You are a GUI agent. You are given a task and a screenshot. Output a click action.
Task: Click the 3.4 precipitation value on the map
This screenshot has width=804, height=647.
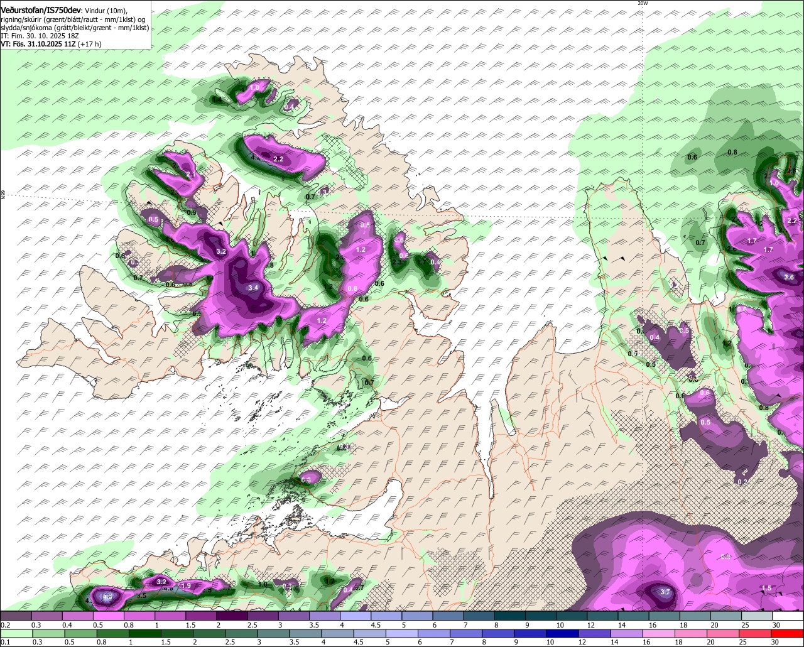point(253,288)
